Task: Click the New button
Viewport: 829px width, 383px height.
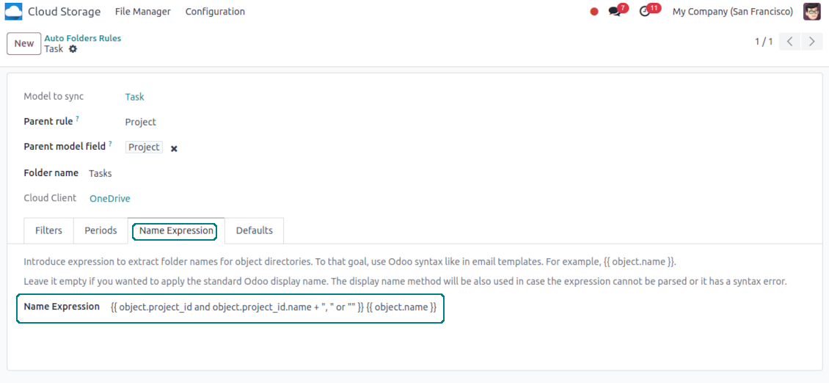Action: point(24,43)
